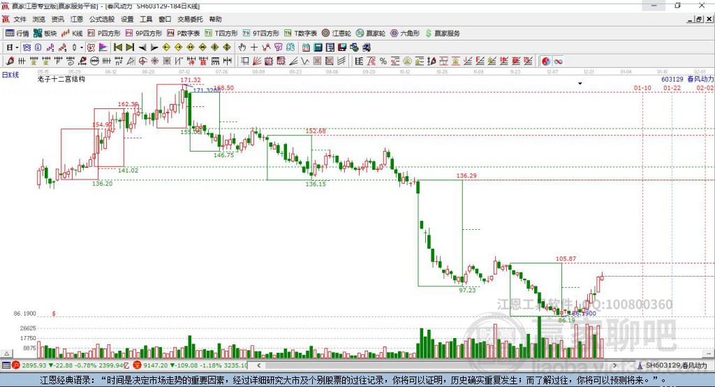
Task: Open the 六角形 hexagon tool
Action: [405, 34]
